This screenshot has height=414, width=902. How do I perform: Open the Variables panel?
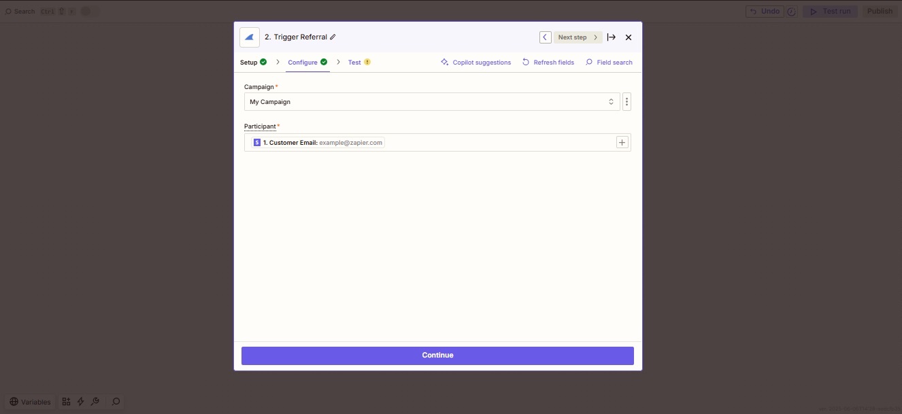point(31,402)
